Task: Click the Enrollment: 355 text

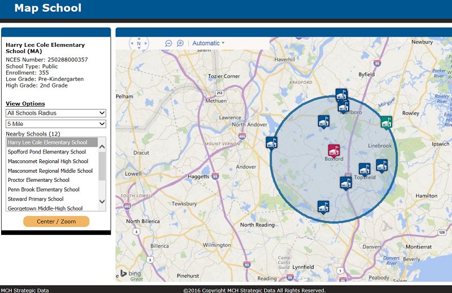Action: 27,73
